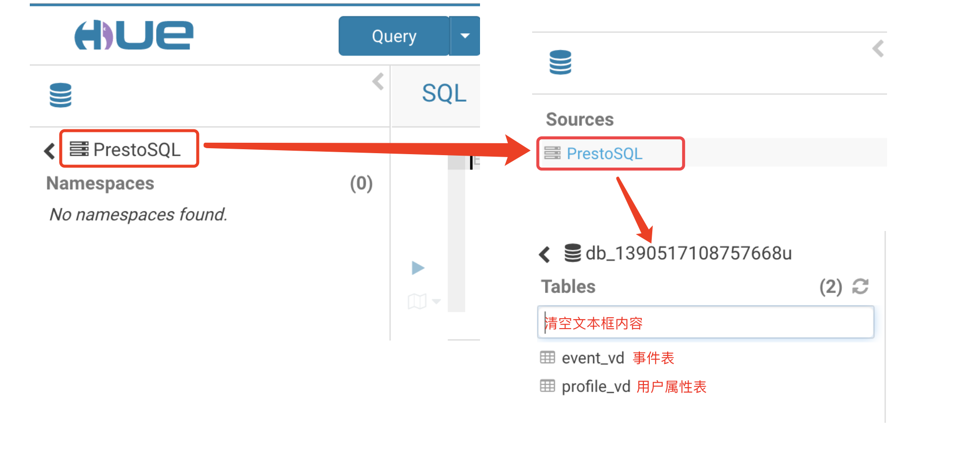Expand the Query dropdown caret
This screenshot has width=963, height=459.
tap(465, 36)
